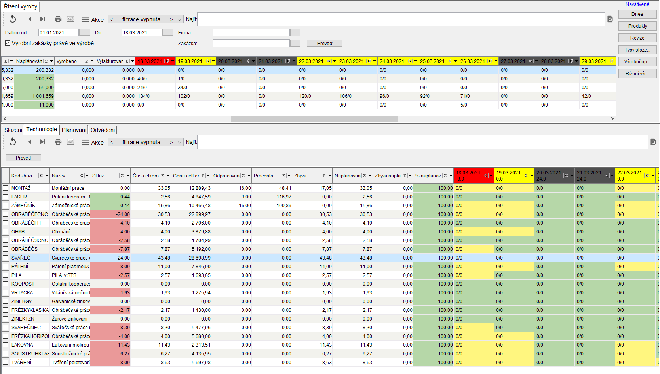This screenshot has width=660, height=374.
Task: Switch to the Plánování tab
Action: (74, 130)
